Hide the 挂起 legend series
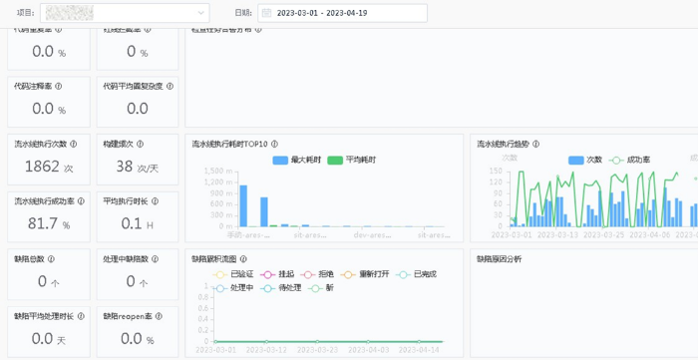 [x=276, y=274]
